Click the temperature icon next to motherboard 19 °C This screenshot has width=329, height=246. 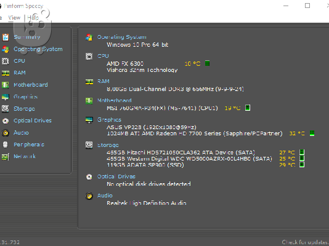248,108
